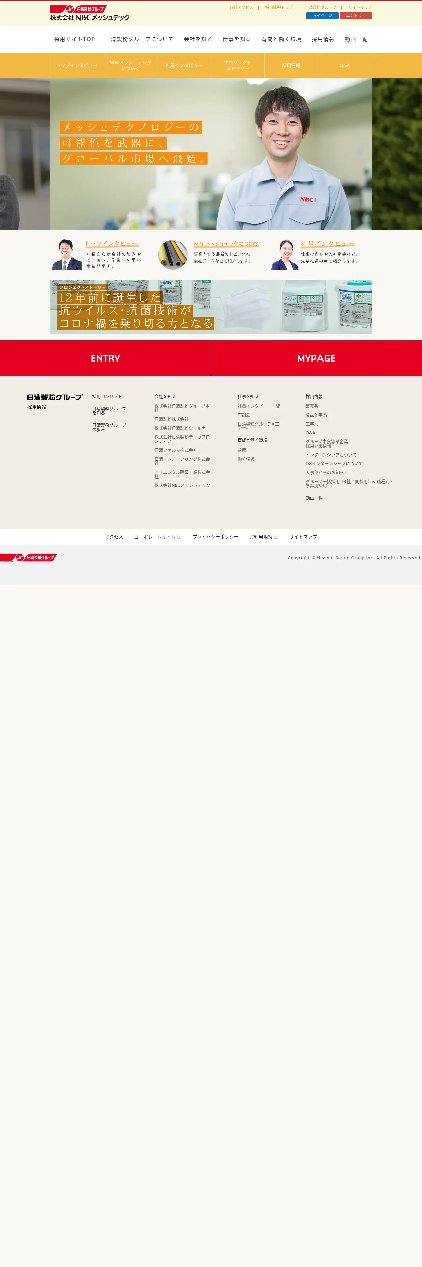This screenshot has height=1267, width=422.
Task: Open 社員インタビュー一覧 footer link
Action: point(259,406)
